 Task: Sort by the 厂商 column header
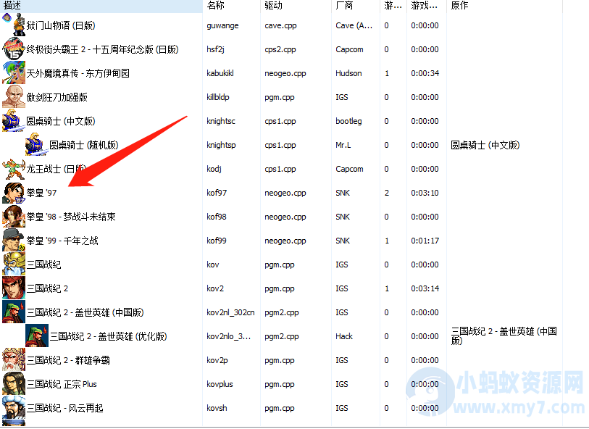(x=356, y=6)
